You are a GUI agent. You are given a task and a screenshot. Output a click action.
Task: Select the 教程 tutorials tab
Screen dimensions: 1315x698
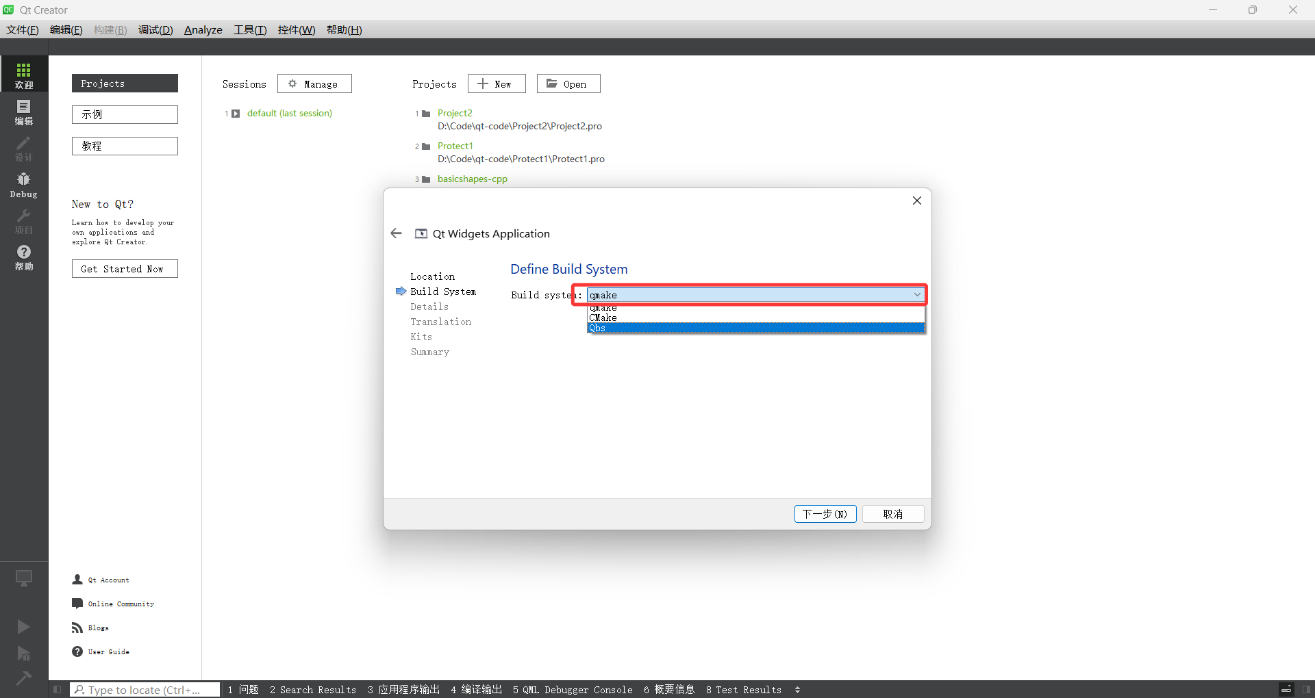tap(125, 146)
